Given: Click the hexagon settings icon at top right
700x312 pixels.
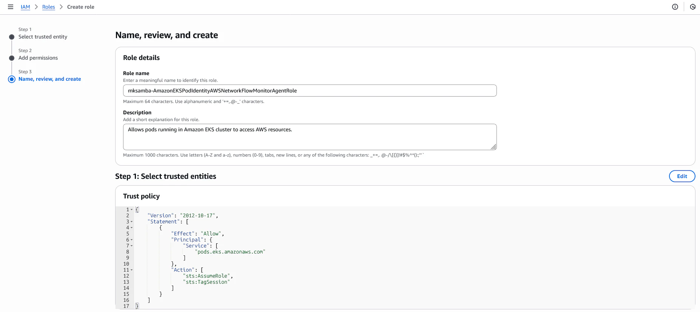Looking at the screenshot, I should 693,7.
